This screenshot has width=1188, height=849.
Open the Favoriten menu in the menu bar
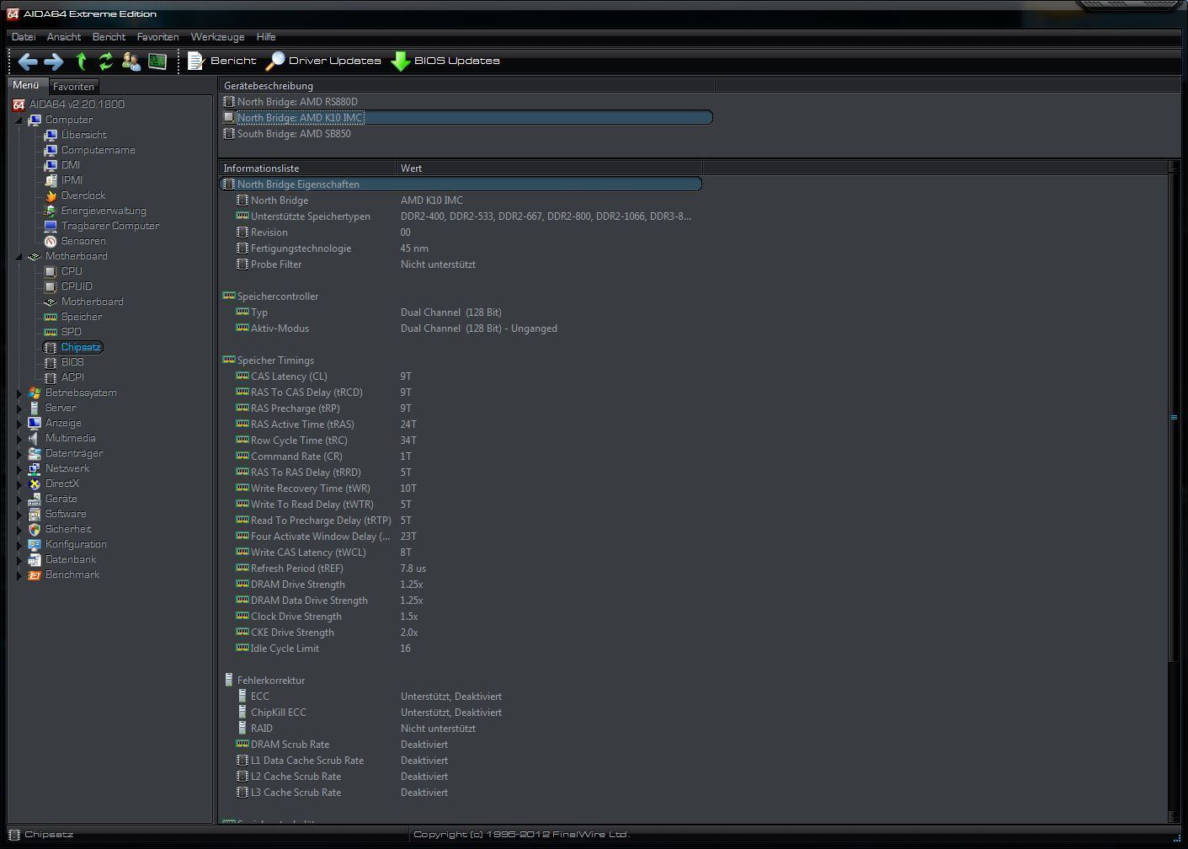tap(157, 37)
